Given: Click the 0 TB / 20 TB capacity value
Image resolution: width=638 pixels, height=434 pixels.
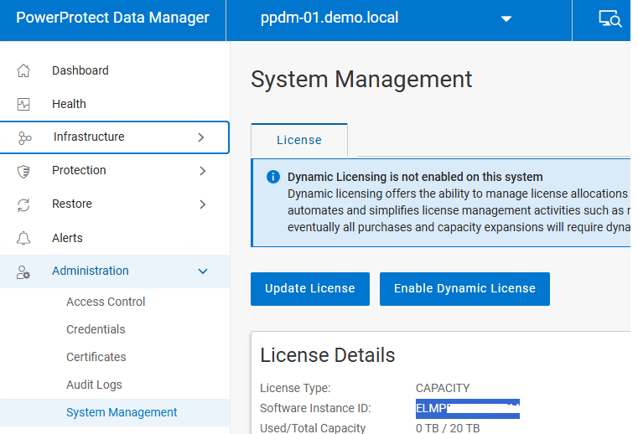Looking at the screenshot, I should click(448, 428).
